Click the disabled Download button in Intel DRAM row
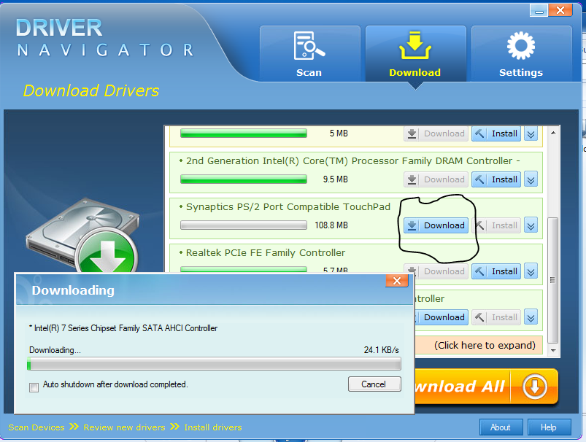 coord(436,179)
